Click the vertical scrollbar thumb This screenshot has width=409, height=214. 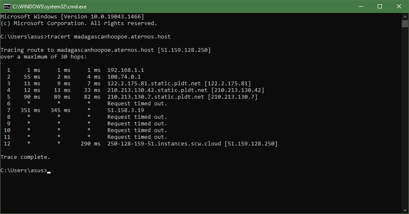[405, 23]
